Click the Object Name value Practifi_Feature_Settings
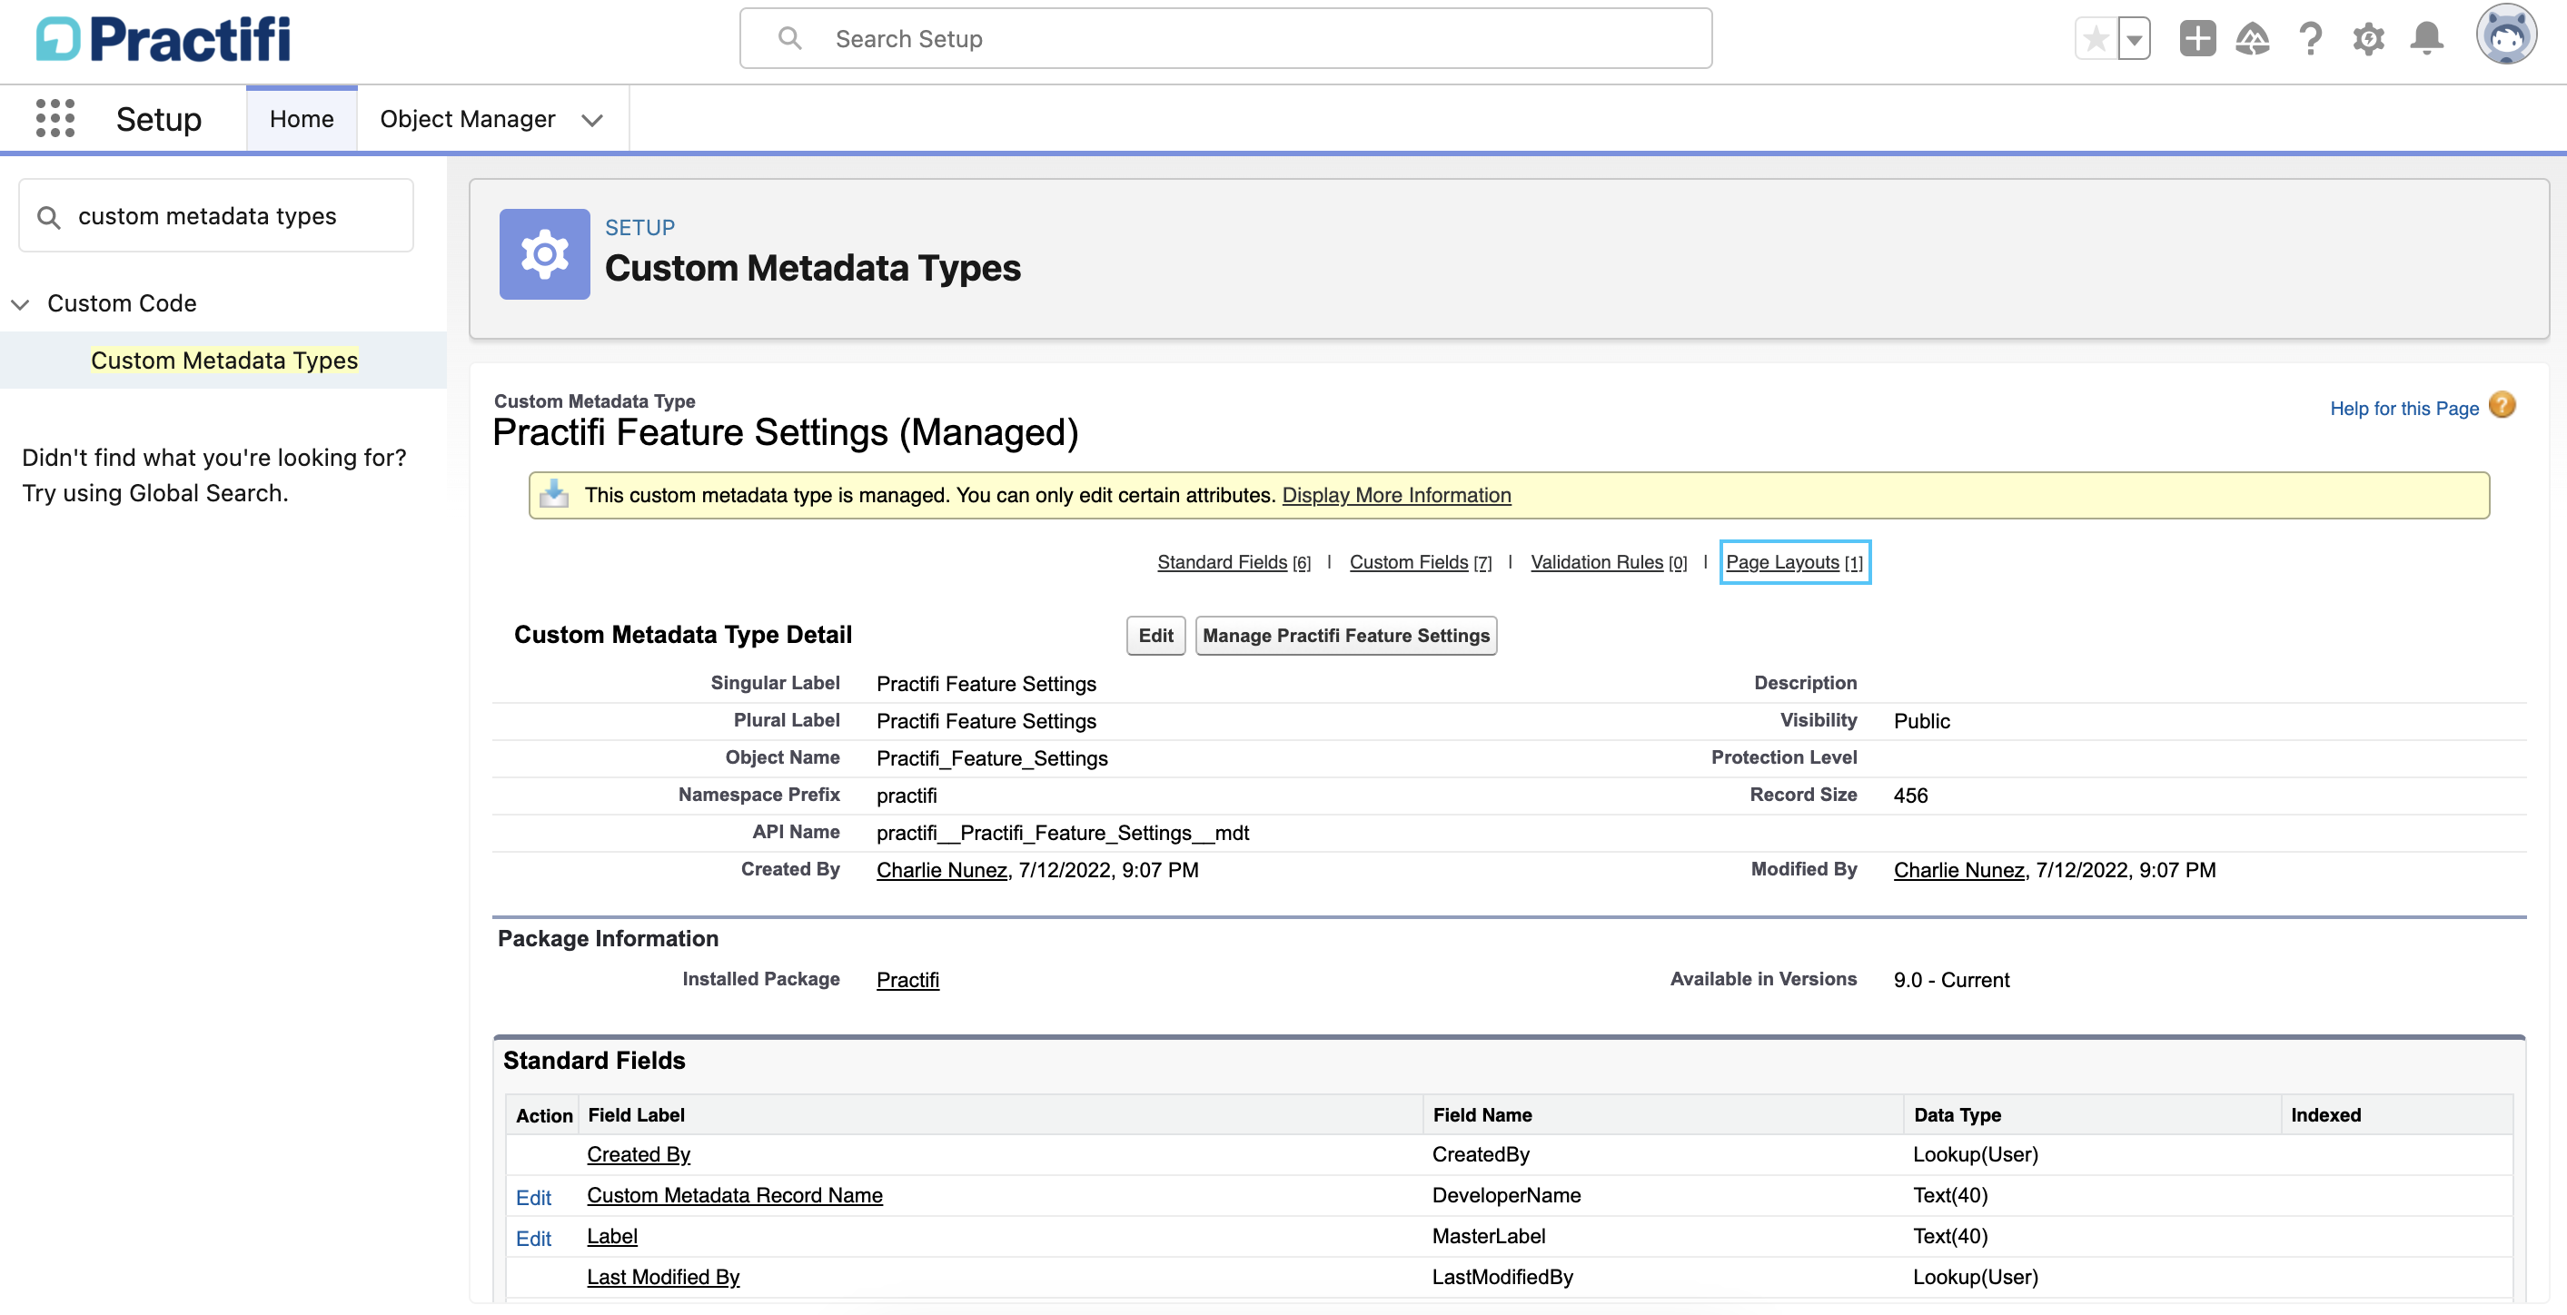This screenshot has width=2567, height=1315. click(992, 758)
